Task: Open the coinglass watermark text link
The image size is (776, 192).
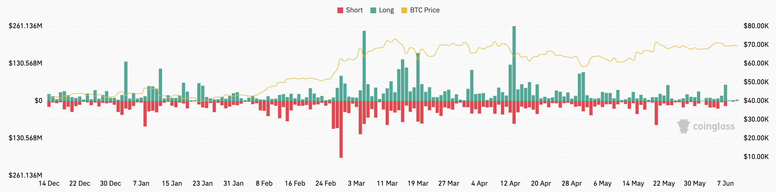Action: [x=714, y=126]
